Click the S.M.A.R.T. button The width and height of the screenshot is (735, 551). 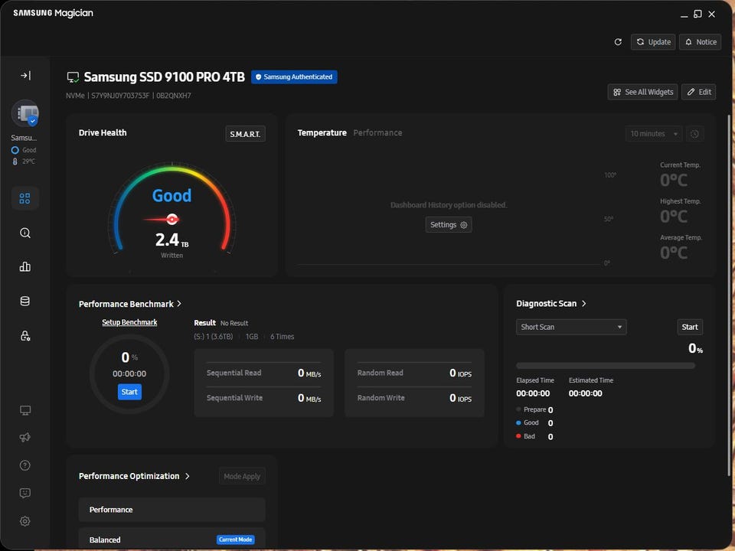(245, 135)
